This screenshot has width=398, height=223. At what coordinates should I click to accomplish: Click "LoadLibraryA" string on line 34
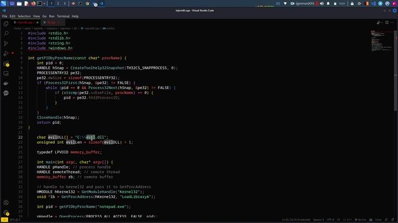pos(136,197)
